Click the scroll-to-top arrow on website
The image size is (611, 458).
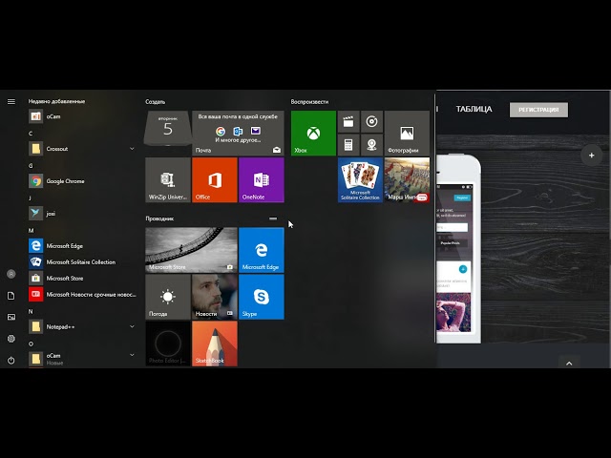569,363
